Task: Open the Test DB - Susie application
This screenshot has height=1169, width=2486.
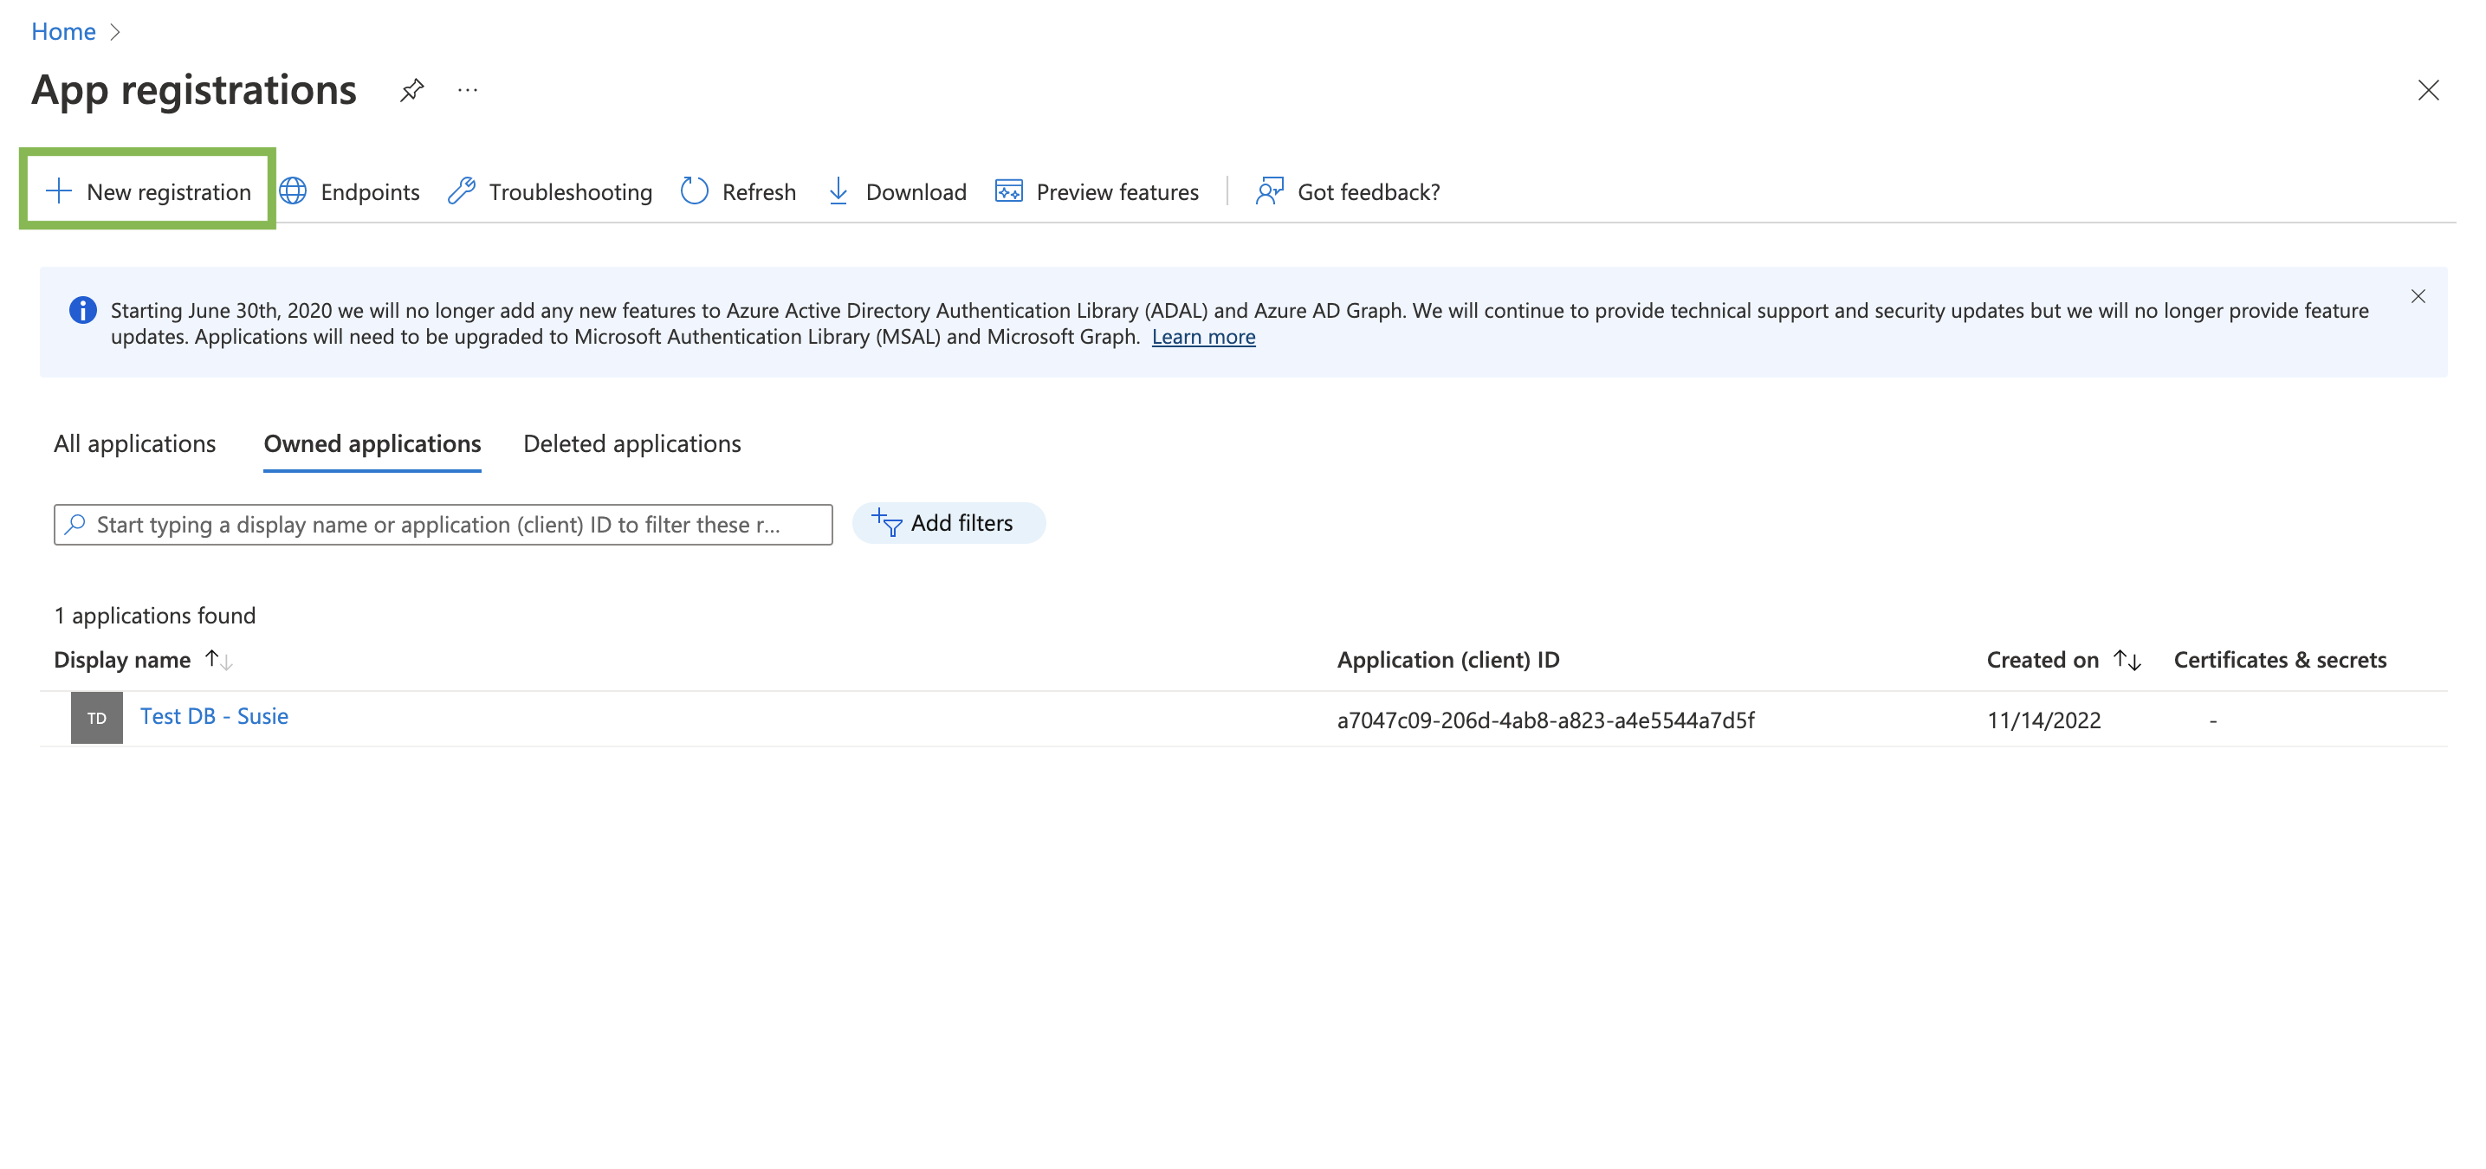Action: pos(214,715)
